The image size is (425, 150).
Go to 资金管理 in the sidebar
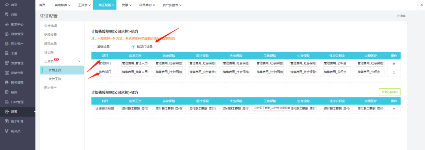[17, 34]
